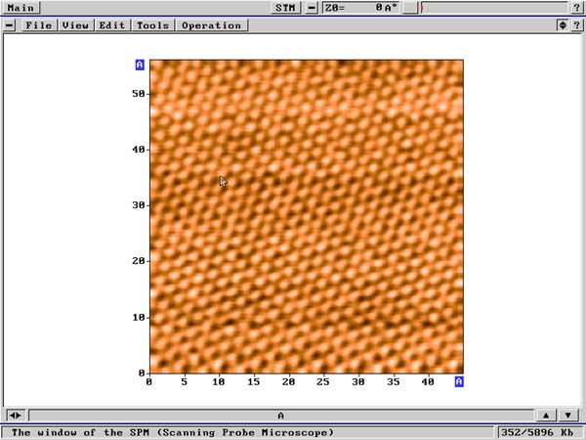Open the Operation menu
Image resolution: width=586 pixels, height=440 pixels.
point(211,25)
